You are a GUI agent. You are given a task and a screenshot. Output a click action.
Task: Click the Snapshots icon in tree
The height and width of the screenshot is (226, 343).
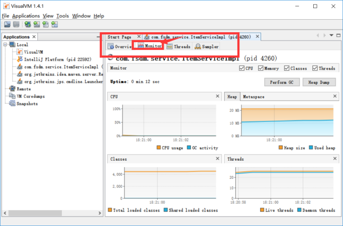pos(12,103)
